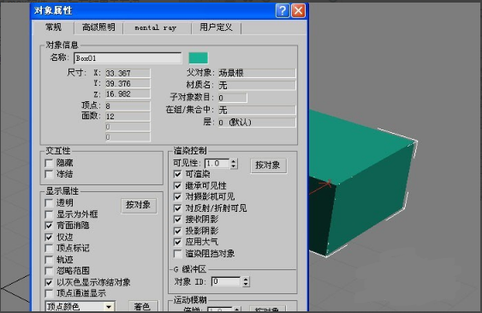Viewport: 482px width, 313px height.
Task: Enable 顶点标记 checkbox
Action: tap(49, 248)
